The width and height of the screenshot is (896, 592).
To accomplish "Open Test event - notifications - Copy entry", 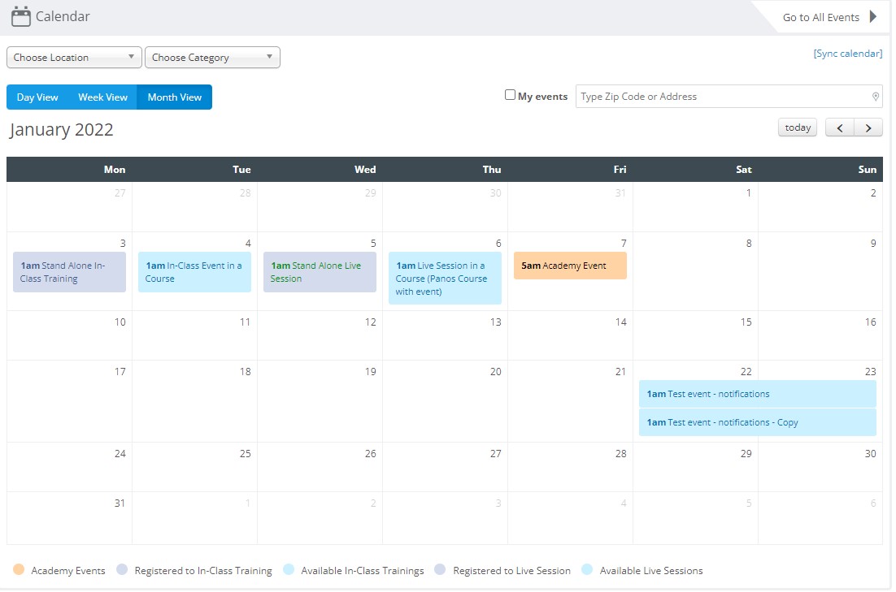I will tap(757, 422).
